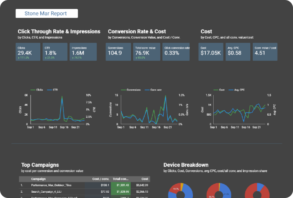
Task: Select the Impressions 1.6M scorecard
Action: [x=83, y=52]
